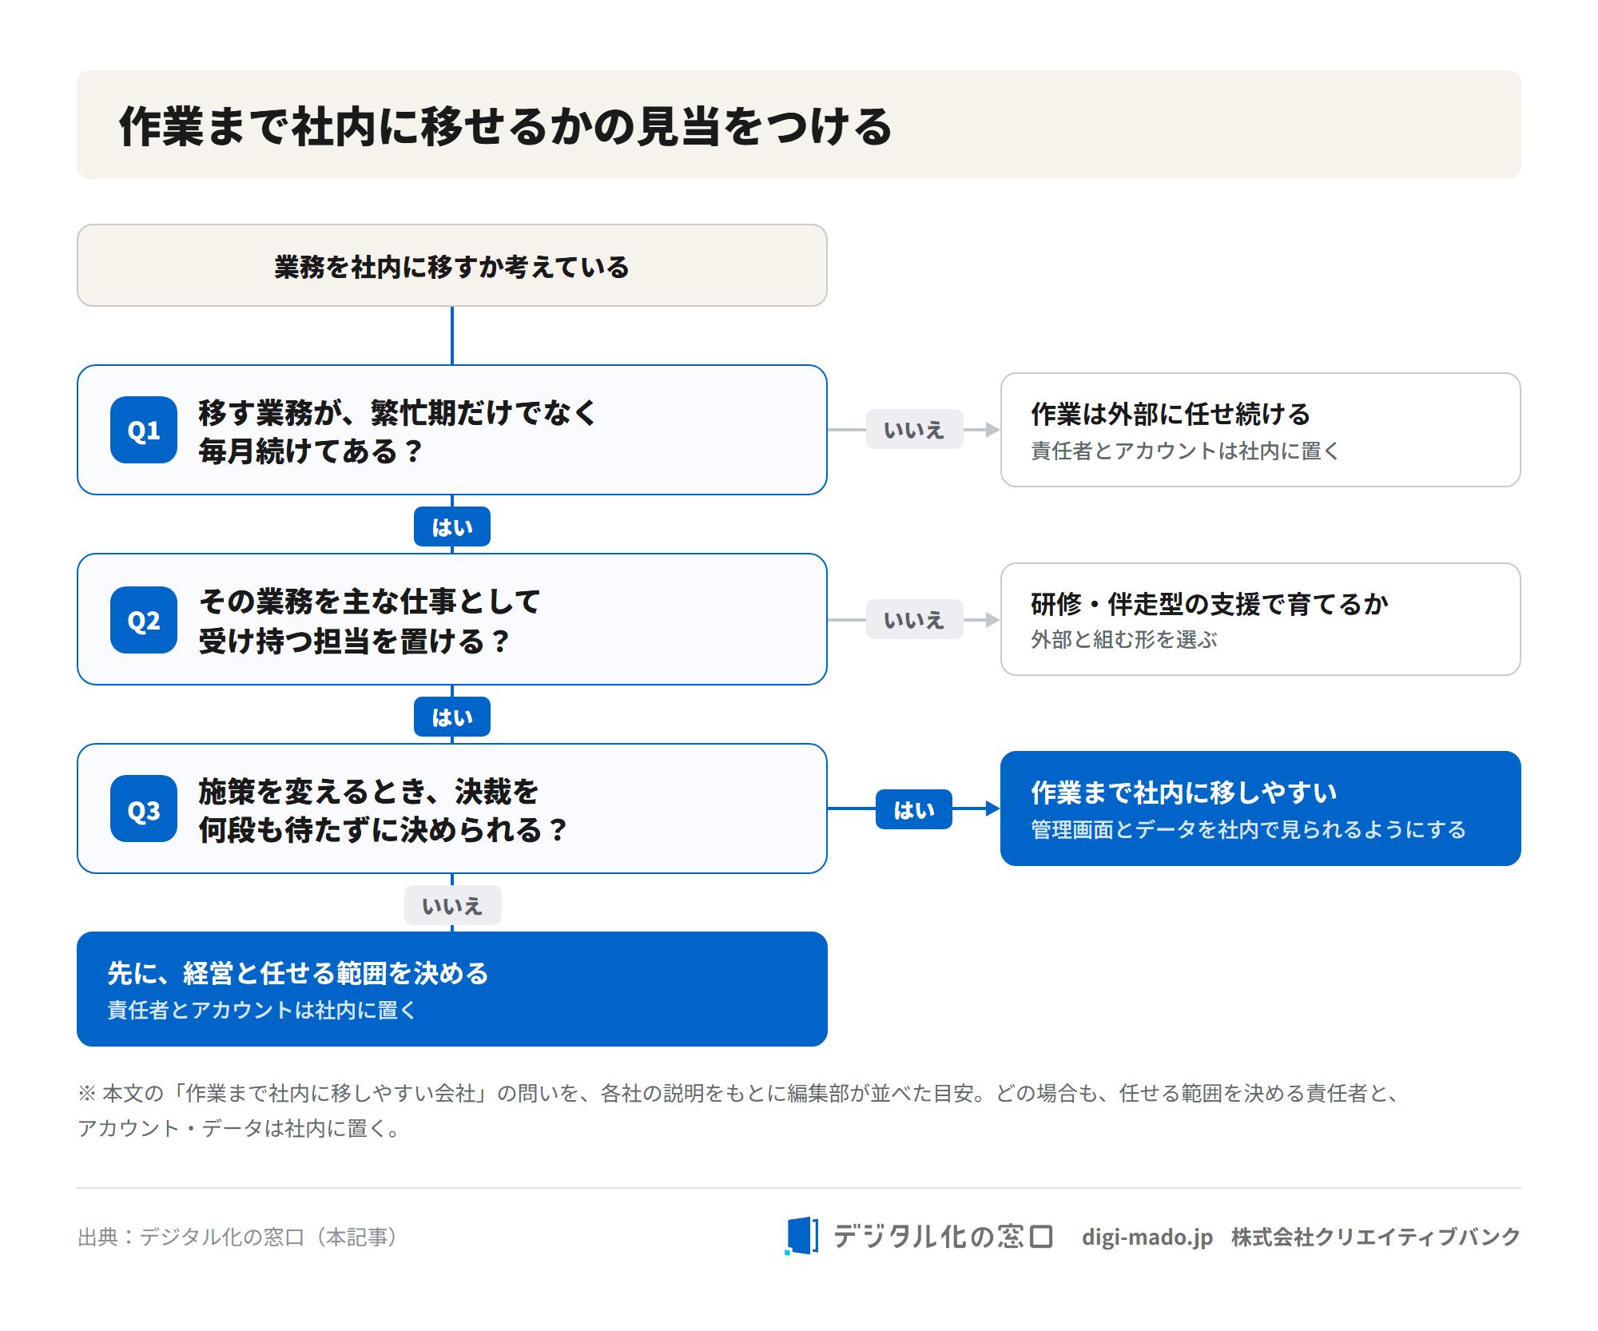
Task: Click question text 施策を変えるとき、決裁を
Action: click(x=368, y=791)
